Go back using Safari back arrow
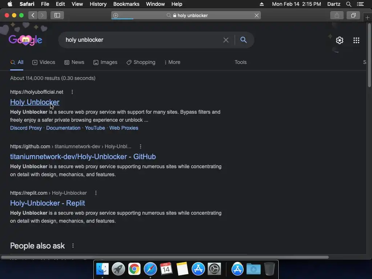Image resolution: width=372 pixels, height=279 pixels. pos(33,15)
